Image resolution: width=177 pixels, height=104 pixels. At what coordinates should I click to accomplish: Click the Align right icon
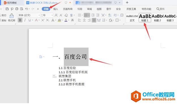pos(89,20)
